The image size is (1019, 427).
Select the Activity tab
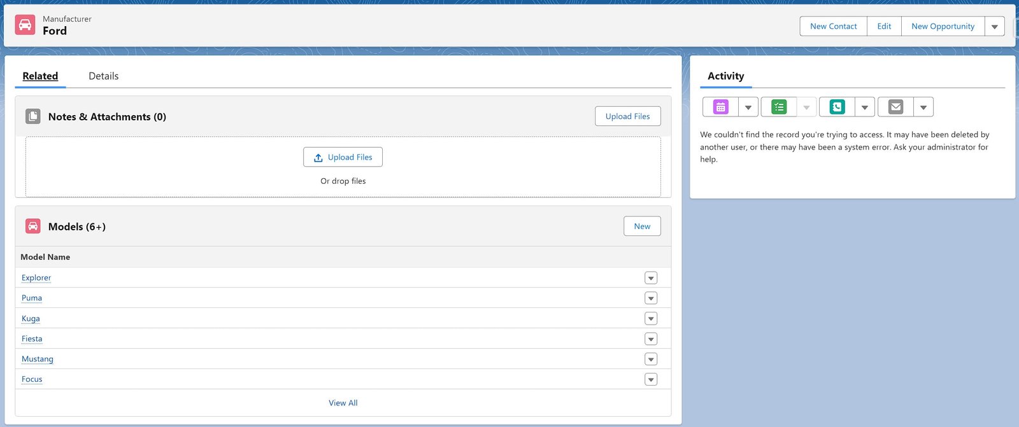tap(725, 76)
